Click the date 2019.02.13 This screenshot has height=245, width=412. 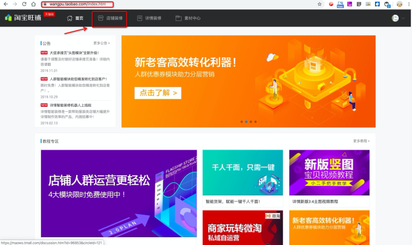(49, 123)
